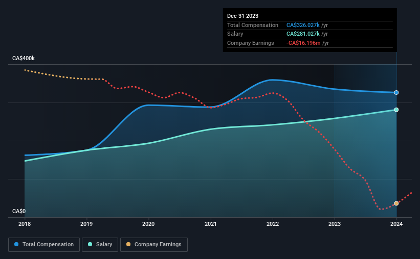Click the Total Compensation label in the tooltip
This screenshot has height=259, width=420.
[253, 25]
